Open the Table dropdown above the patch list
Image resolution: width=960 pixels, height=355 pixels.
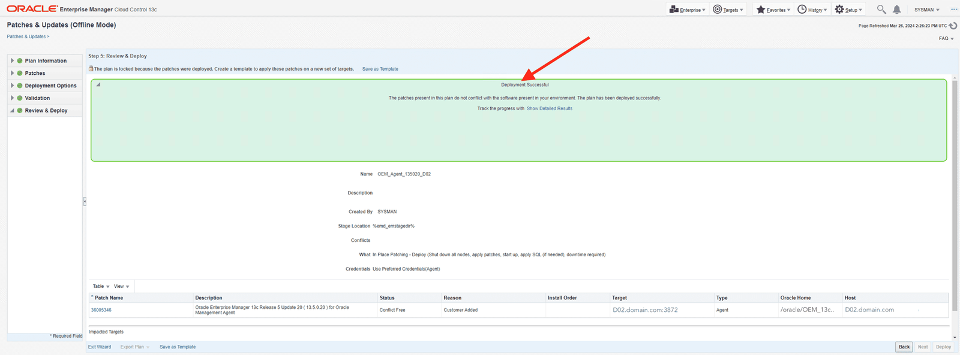(x=101, y=286)
